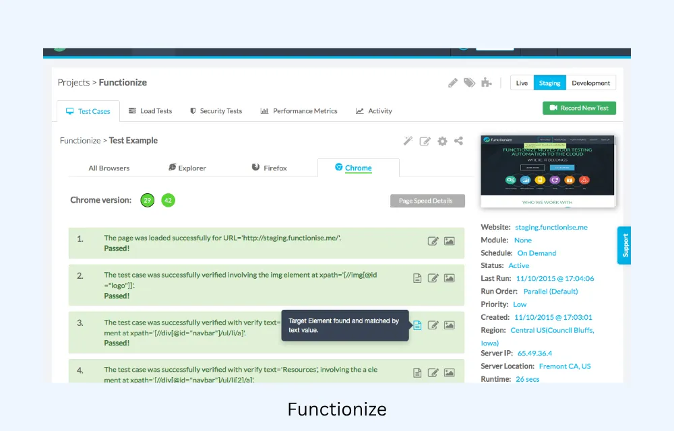The height and width of the screenshot is (431, 674).
Task: Click the Module value None
Action: tap(523, 240)
